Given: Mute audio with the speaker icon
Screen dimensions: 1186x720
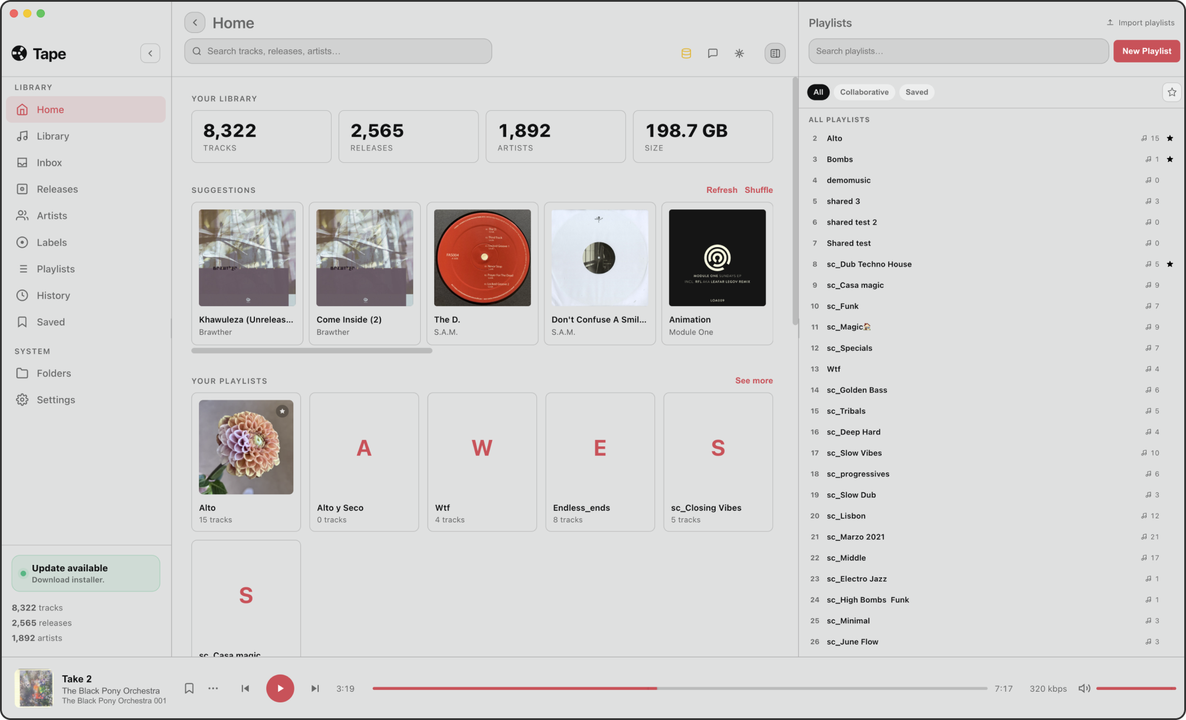Looking at the screenshot, I should click(1084, 688).
